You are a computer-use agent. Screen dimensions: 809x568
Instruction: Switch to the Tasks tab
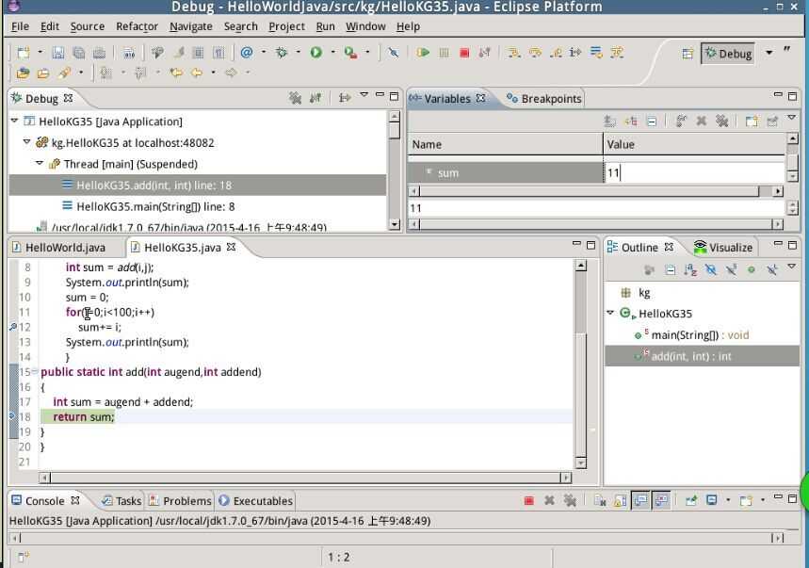121,501
